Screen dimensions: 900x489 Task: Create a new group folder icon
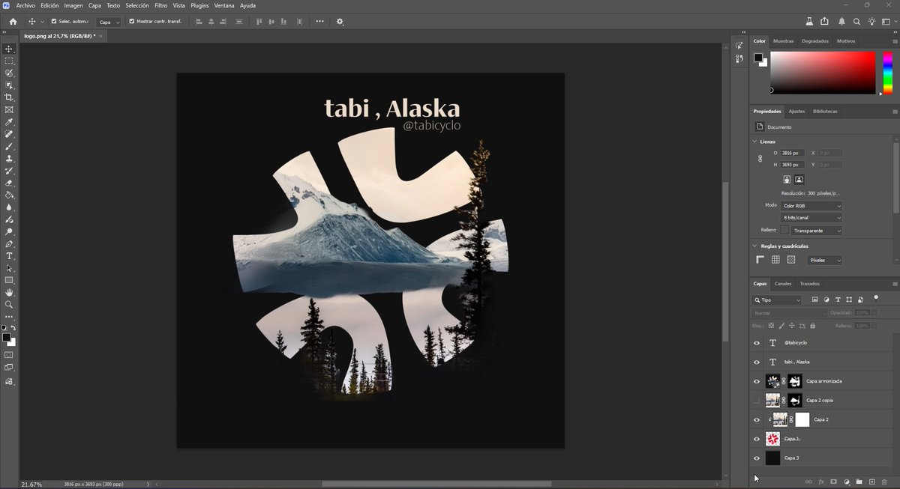[x=859, y=482]
